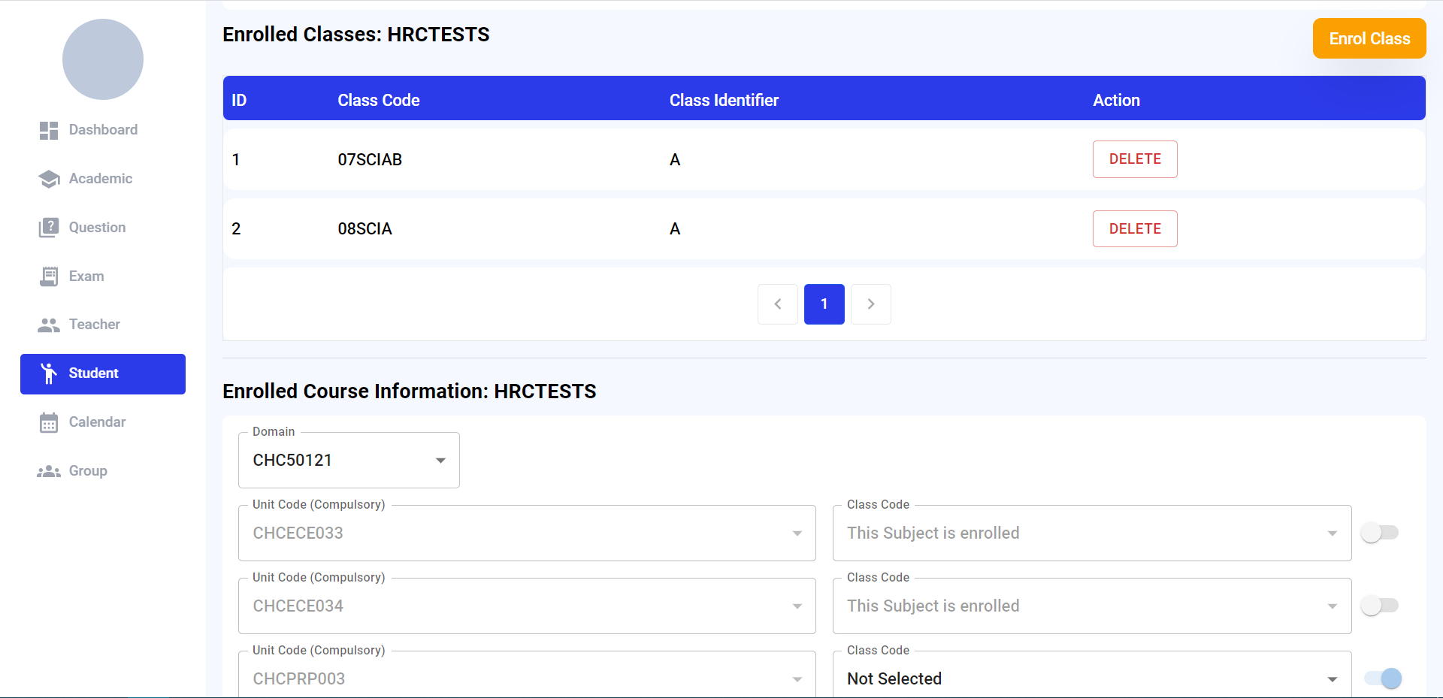
Task: Open the Academic menu label
Action: click(101, 179)
